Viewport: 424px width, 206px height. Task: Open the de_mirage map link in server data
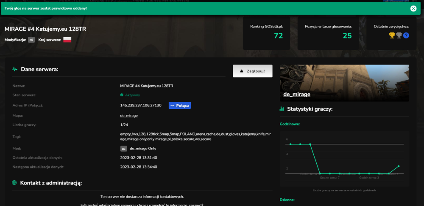[129, 116]
